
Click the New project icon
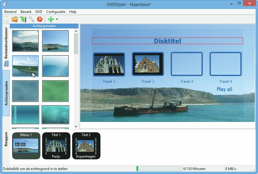coord(6,20)
